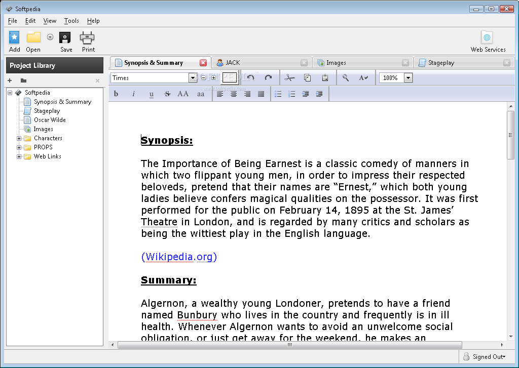Open the recent files arrow next to Open
This screenshot has width=519, height=368.
(x=50, y=37)
